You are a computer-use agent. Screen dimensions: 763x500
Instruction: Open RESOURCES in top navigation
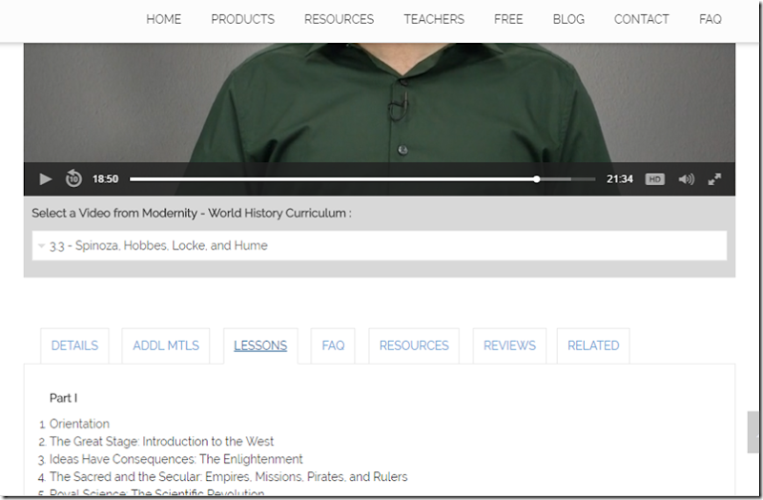[x=340, y=19]
